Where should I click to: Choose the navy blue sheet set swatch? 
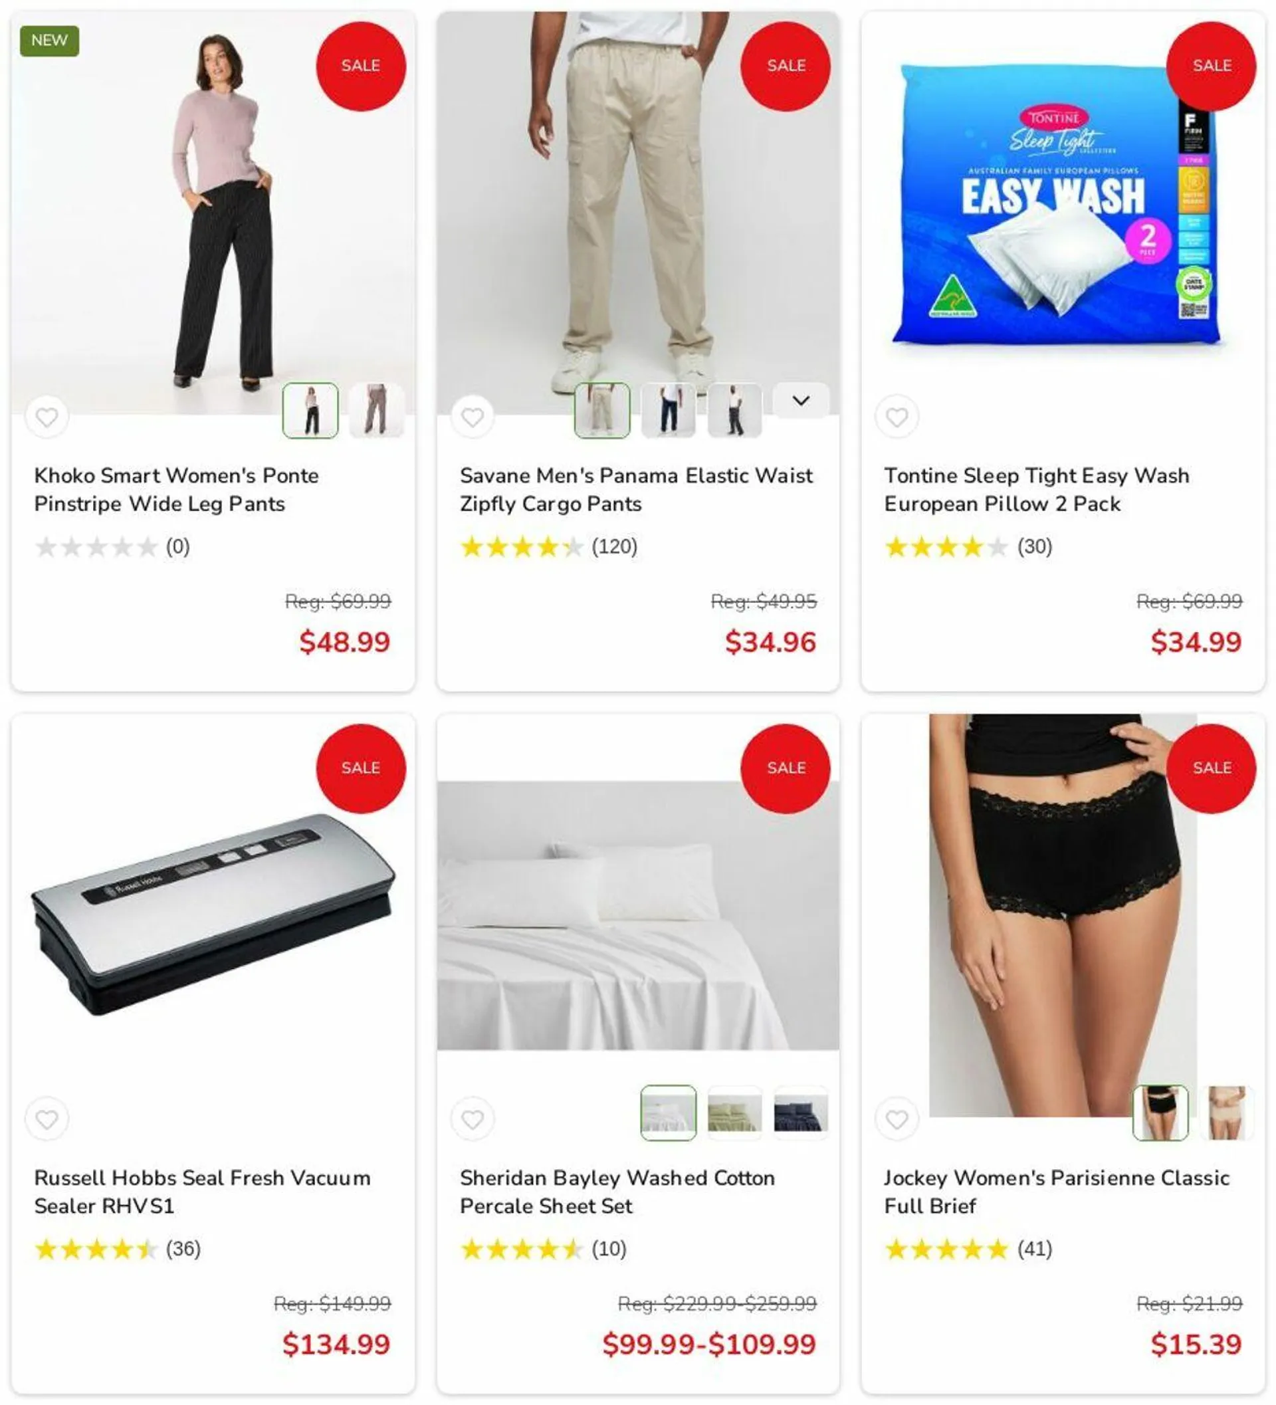pyautogui.click(x=801, y=1113)
